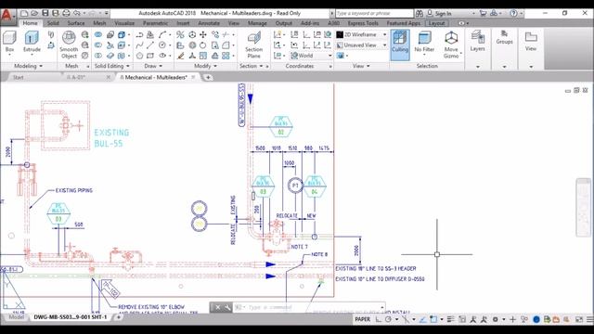Switch to the DWG-MB-SS03 layout tab
594x334 pixels.
tap(71, 317)
